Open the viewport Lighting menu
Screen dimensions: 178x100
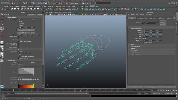56,12
